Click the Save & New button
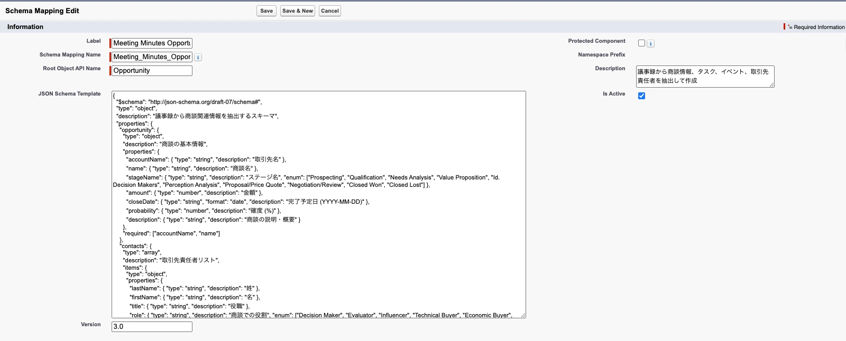Image resolution: width=846 pixels, height=341 pixels. (x=298, y=11)
